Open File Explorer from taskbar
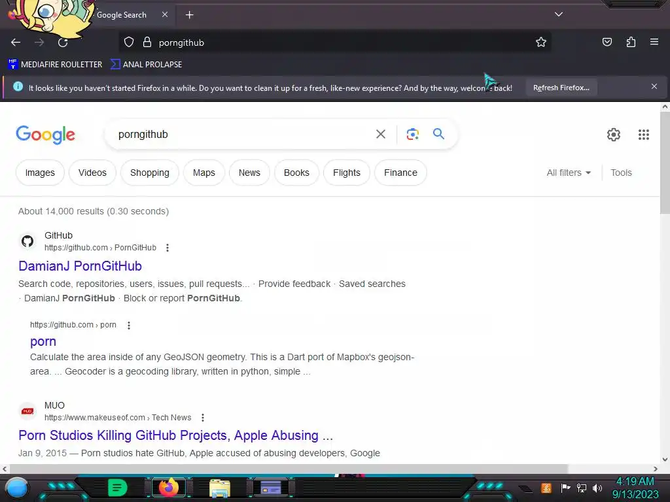The image size is (670, 502). 220,488
